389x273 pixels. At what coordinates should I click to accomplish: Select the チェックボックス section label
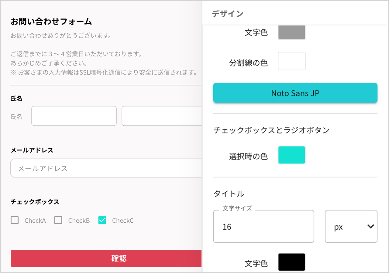[35, 202]
